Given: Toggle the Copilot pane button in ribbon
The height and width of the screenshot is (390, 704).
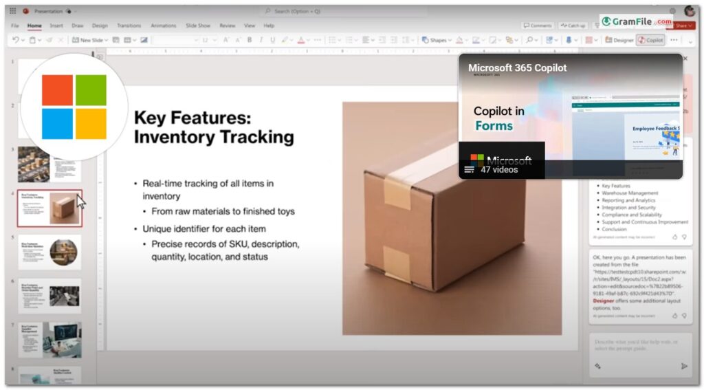Looking at the screenshot, I should point(650,40).
